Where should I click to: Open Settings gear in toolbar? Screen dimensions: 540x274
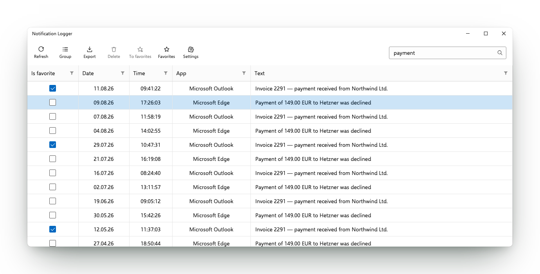[x=191, y=49]
